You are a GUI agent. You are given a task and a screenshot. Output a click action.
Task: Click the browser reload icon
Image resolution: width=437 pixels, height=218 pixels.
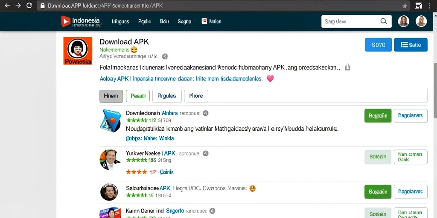click(x=29, y=5)
